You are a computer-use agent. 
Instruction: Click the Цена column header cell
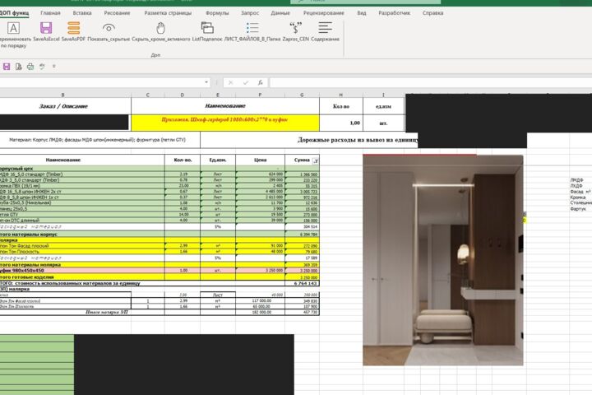pos(260,160)
